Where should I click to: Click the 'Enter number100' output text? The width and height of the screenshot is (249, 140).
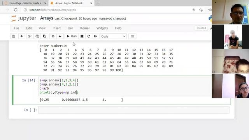click(x=54, y=46)
